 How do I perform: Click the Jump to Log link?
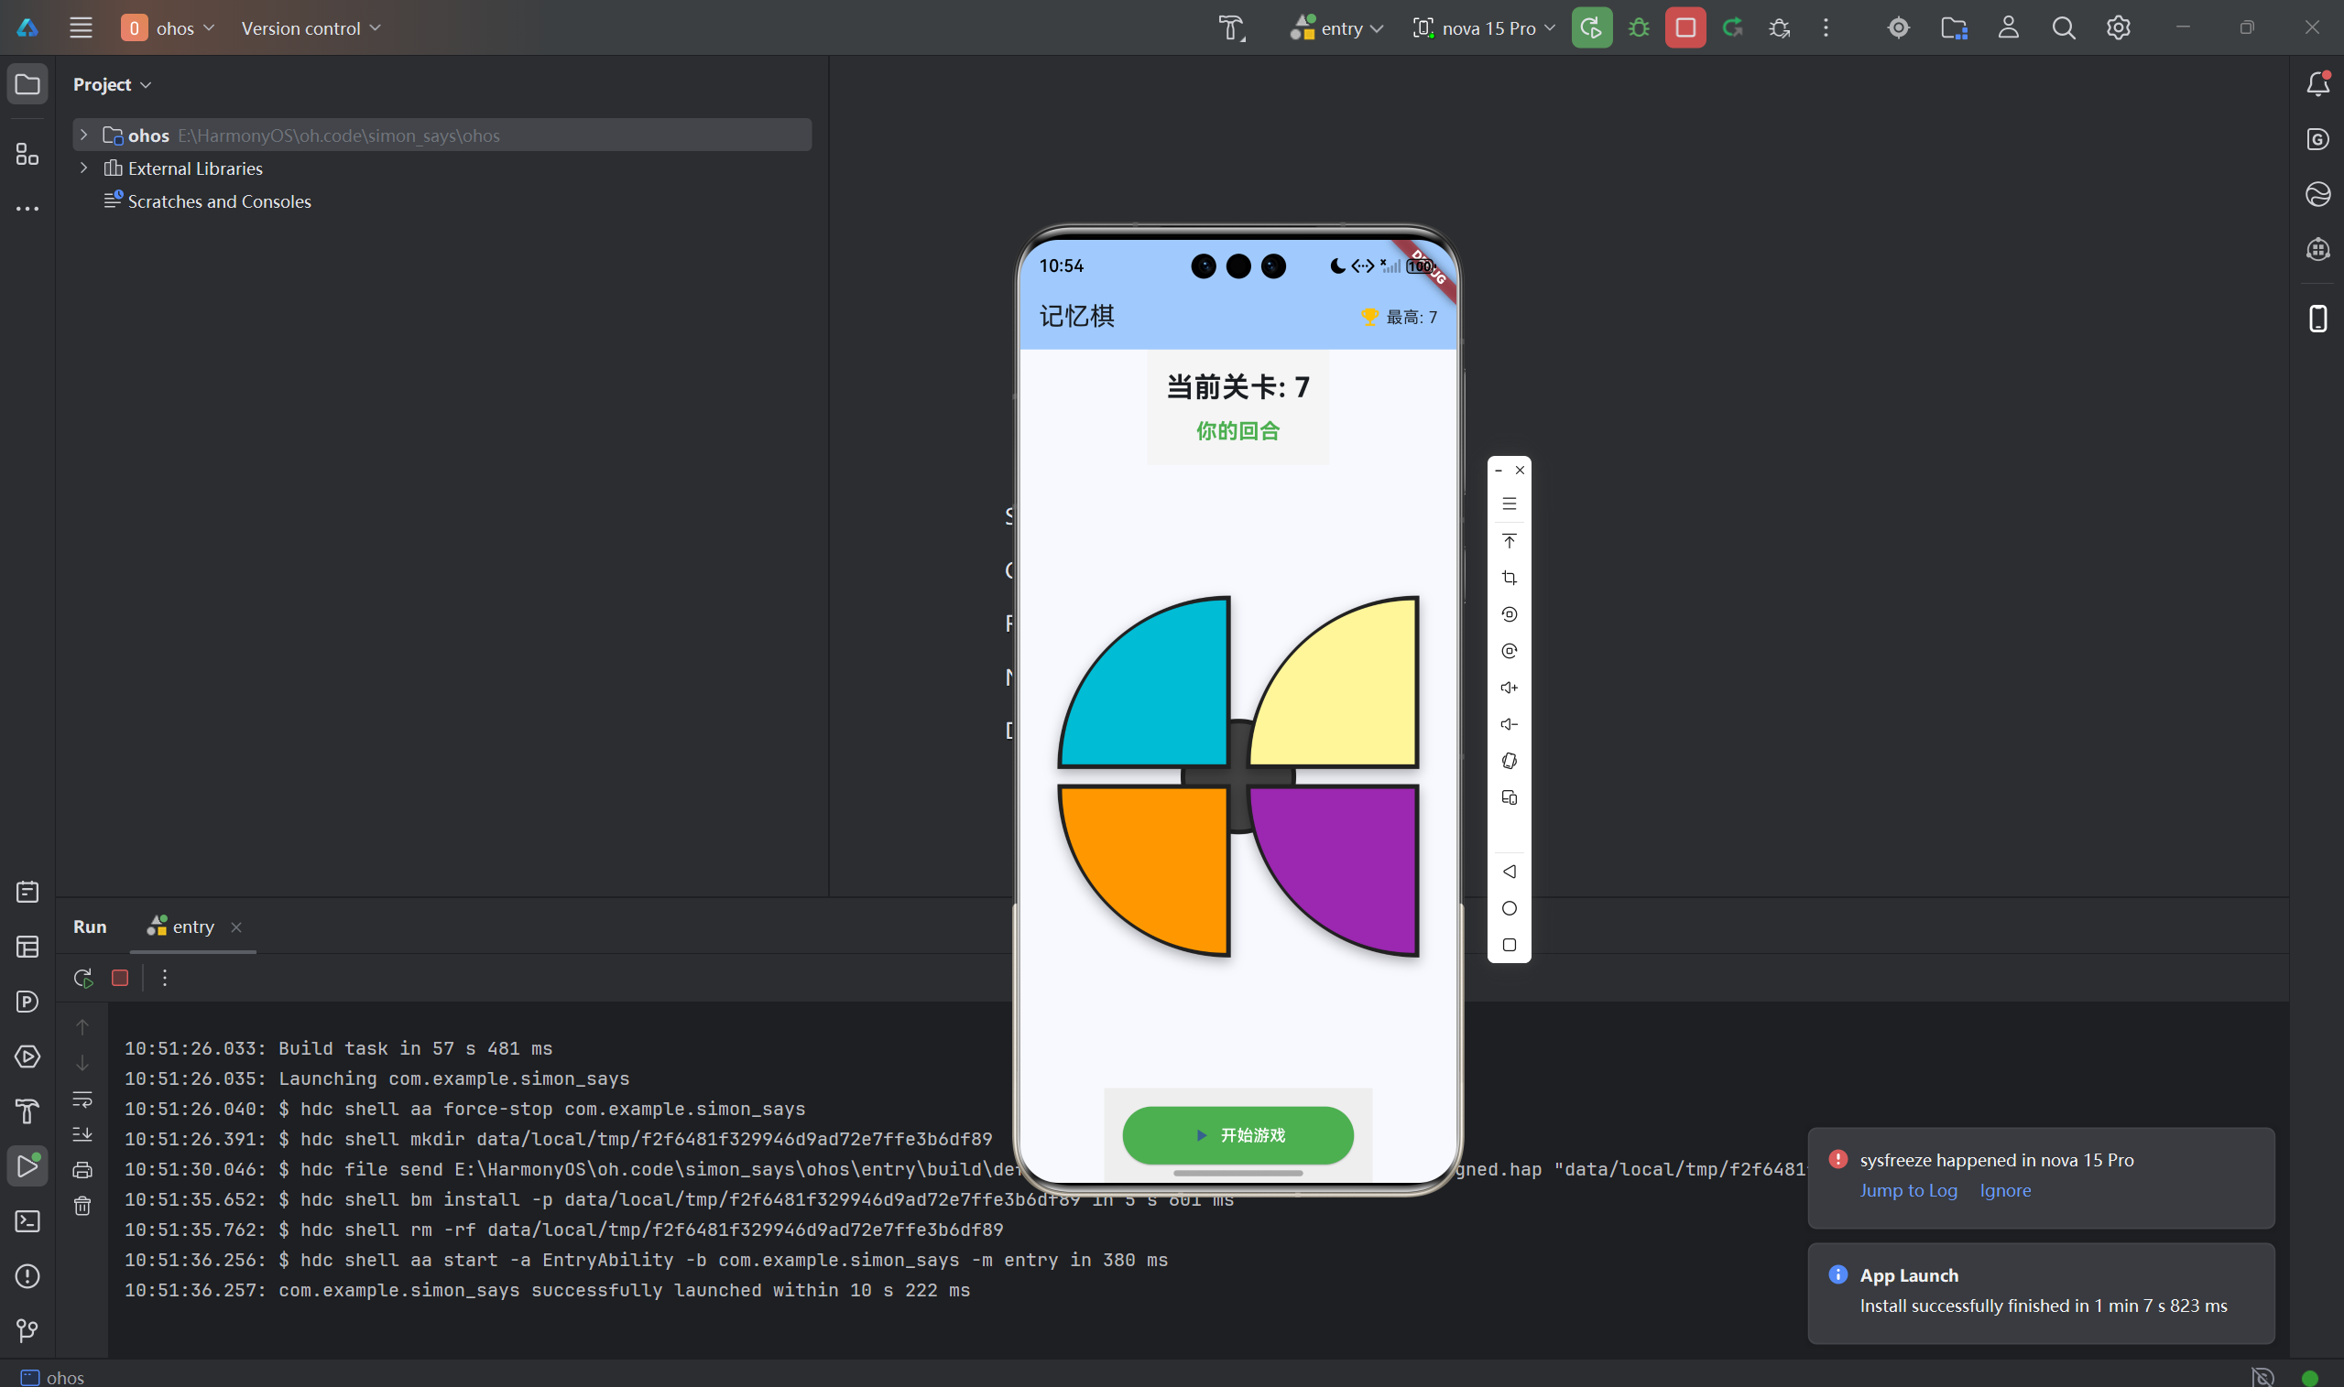click(1907, 1190)
